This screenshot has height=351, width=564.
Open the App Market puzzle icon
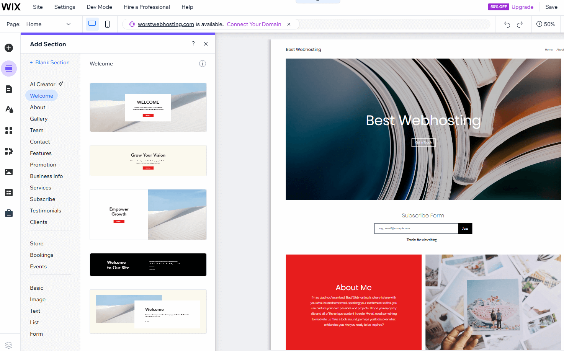[x=9, y=151]
